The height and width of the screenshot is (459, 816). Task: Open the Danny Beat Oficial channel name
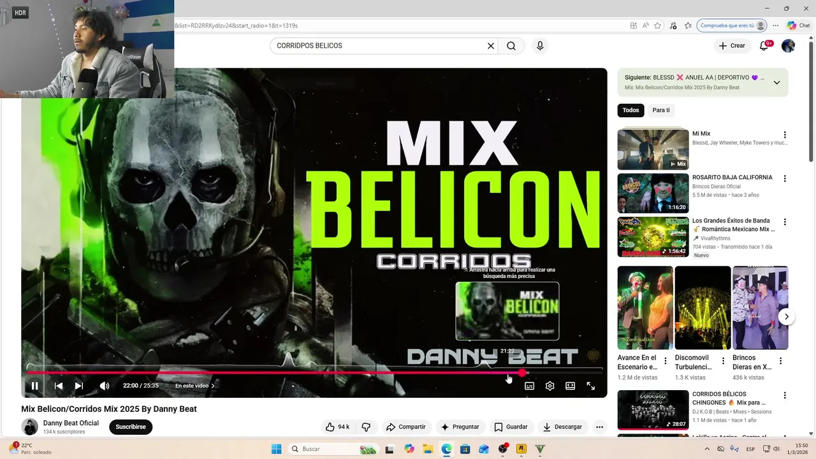click(x=71, y=423)
